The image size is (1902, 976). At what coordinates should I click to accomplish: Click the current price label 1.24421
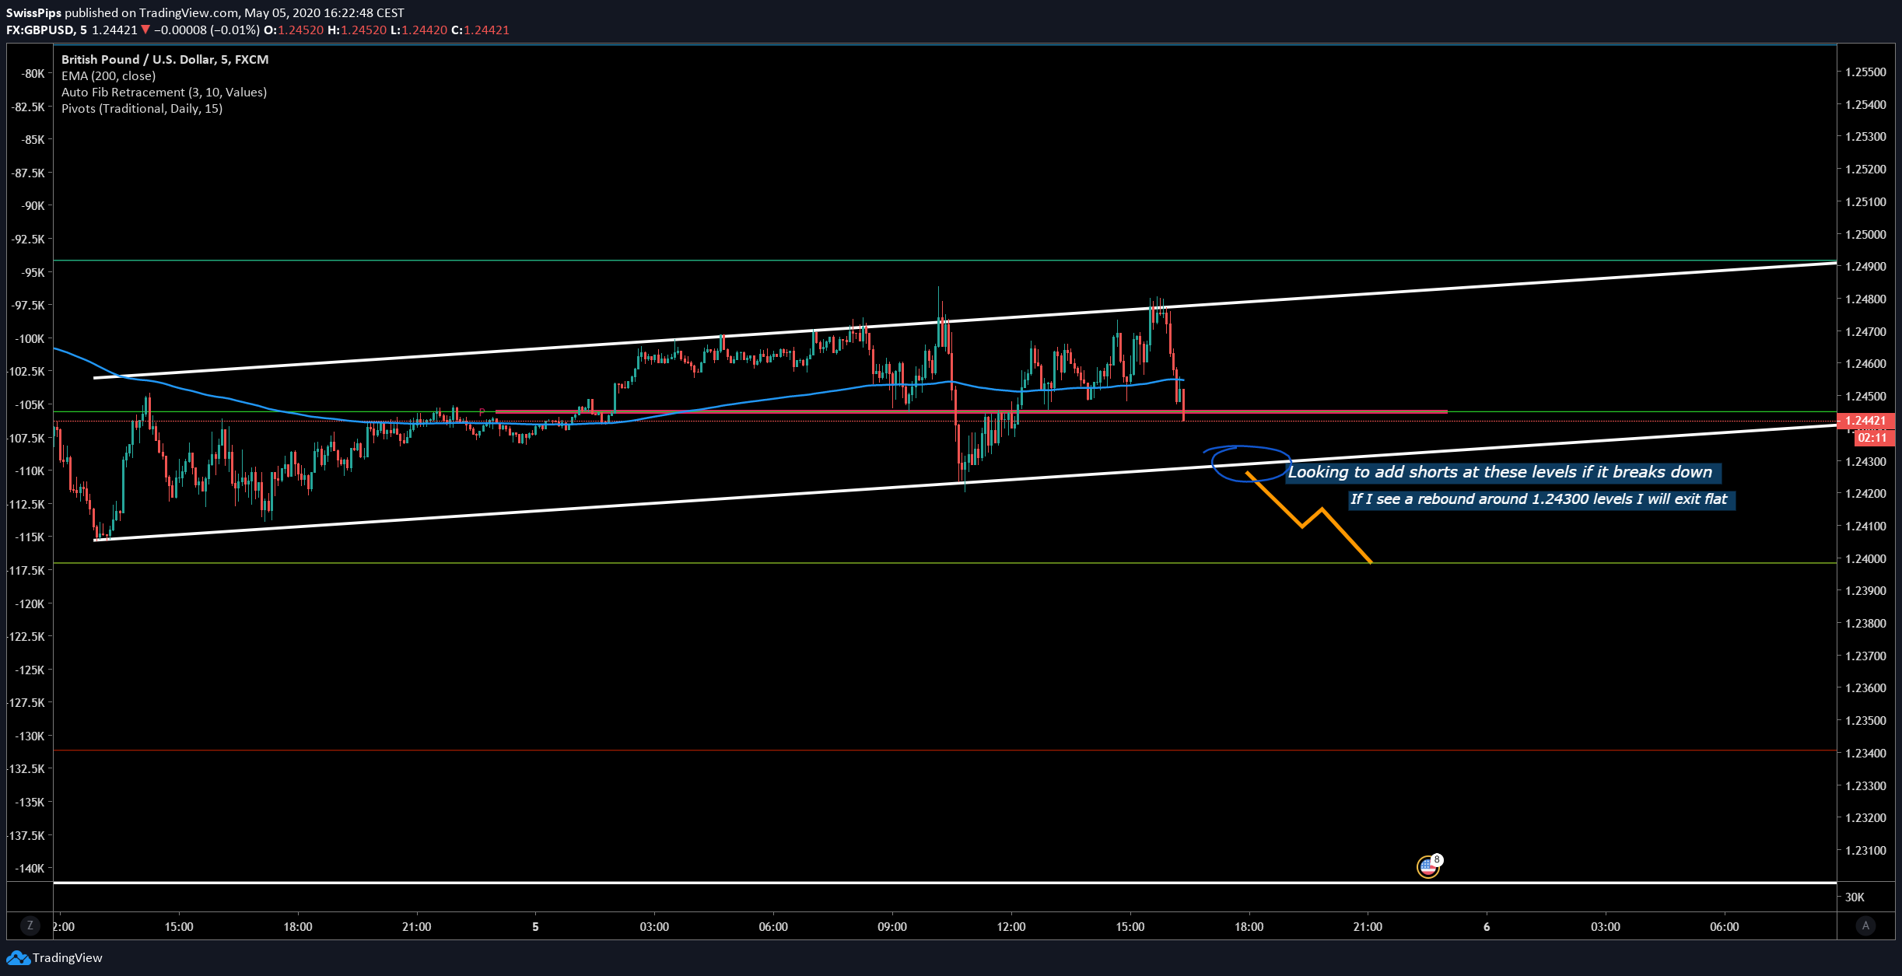point(1865,421)
